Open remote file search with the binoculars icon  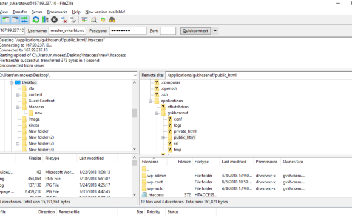click(112, 20)
